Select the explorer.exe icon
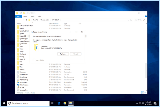The image size is (160, 107). click(18, 82)
